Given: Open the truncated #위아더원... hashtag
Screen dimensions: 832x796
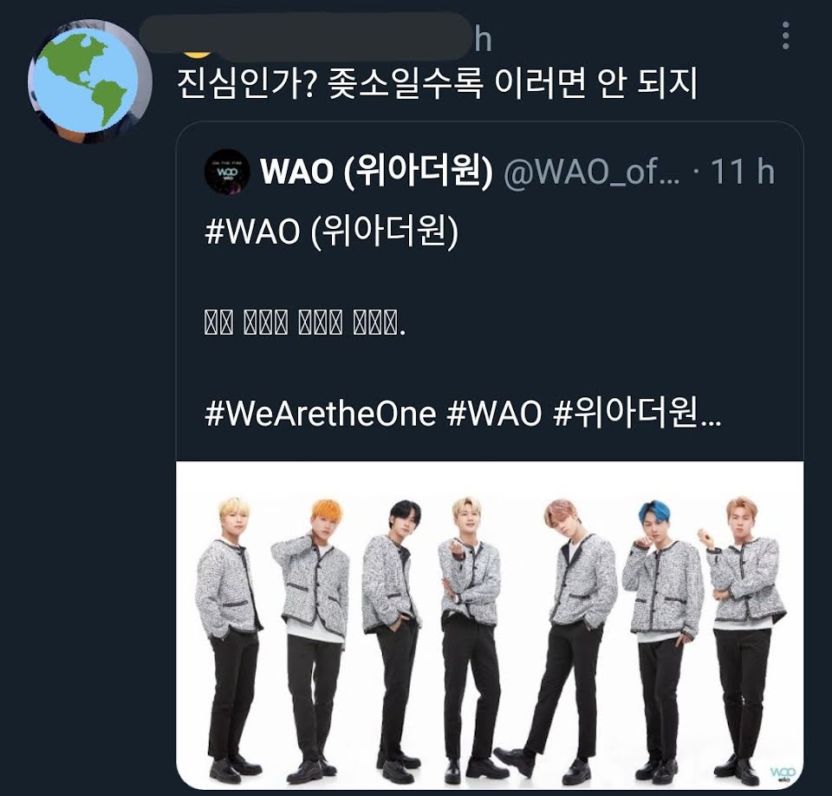Looking at the screenshot, I should click(637, 414).
